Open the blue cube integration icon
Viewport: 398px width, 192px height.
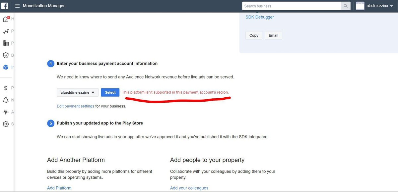[6, 67]
